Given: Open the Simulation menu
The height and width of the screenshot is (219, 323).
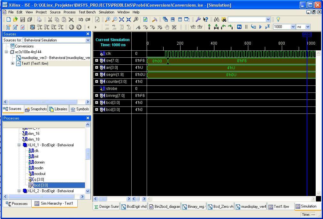Looking at the screenshot, I should [106, 12].
